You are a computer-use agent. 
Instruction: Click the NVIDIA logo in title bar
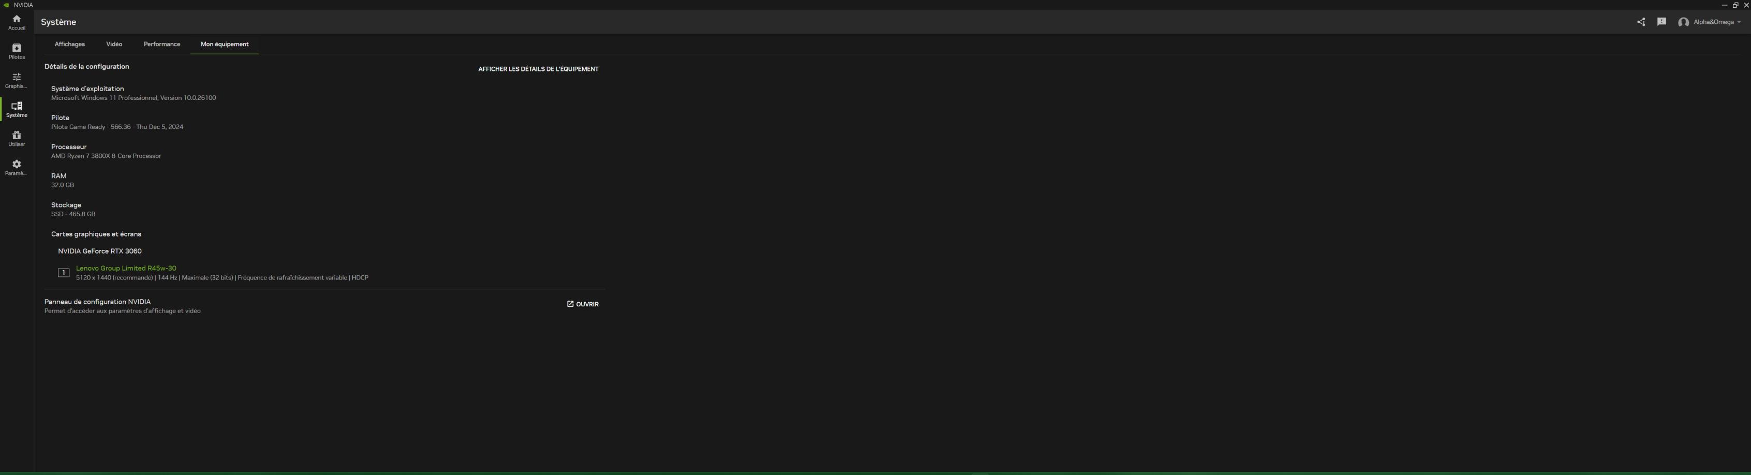(6, 5)
